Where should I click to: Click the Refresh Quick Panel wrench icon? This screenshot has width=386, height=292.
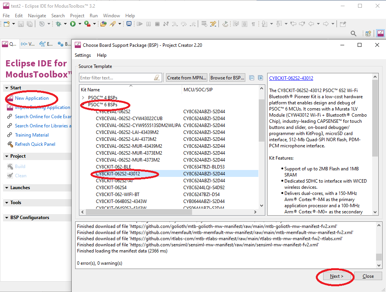(10, 144)
